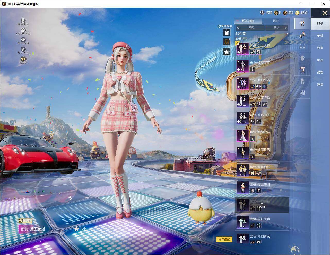
Task: Switch to the 时装 tab
Action: [x=320, y=23]
